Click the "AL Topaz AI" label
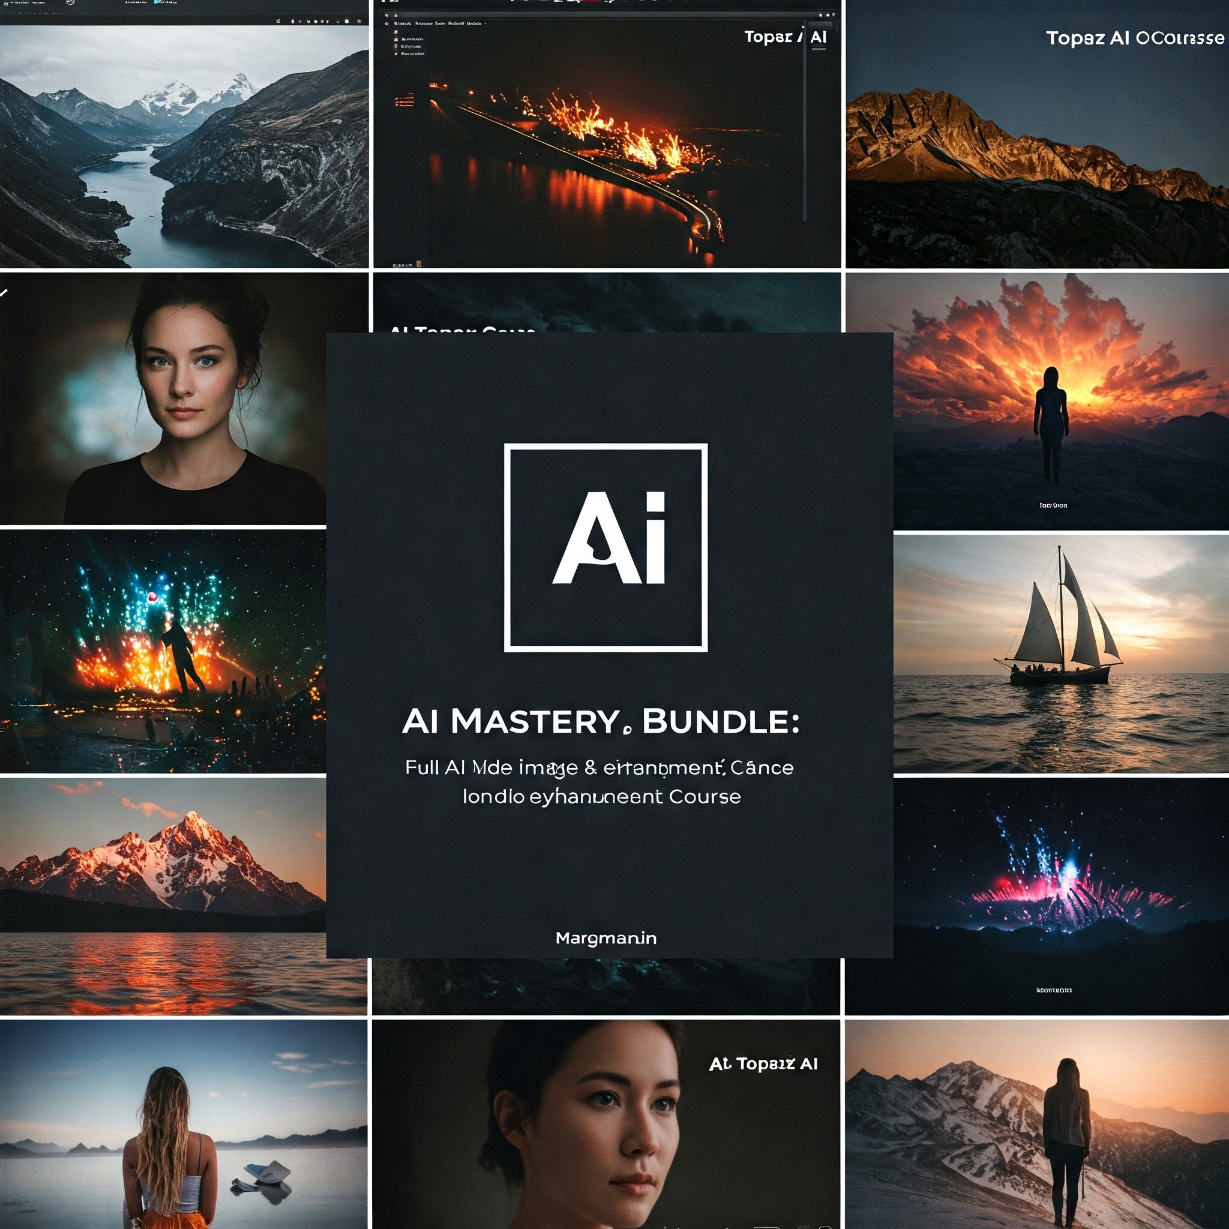 tap(763, 1063)
